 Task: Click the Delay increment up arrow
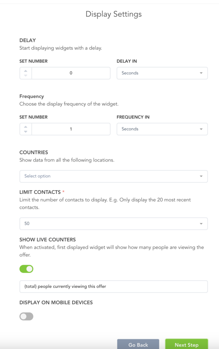pos(26,71)
